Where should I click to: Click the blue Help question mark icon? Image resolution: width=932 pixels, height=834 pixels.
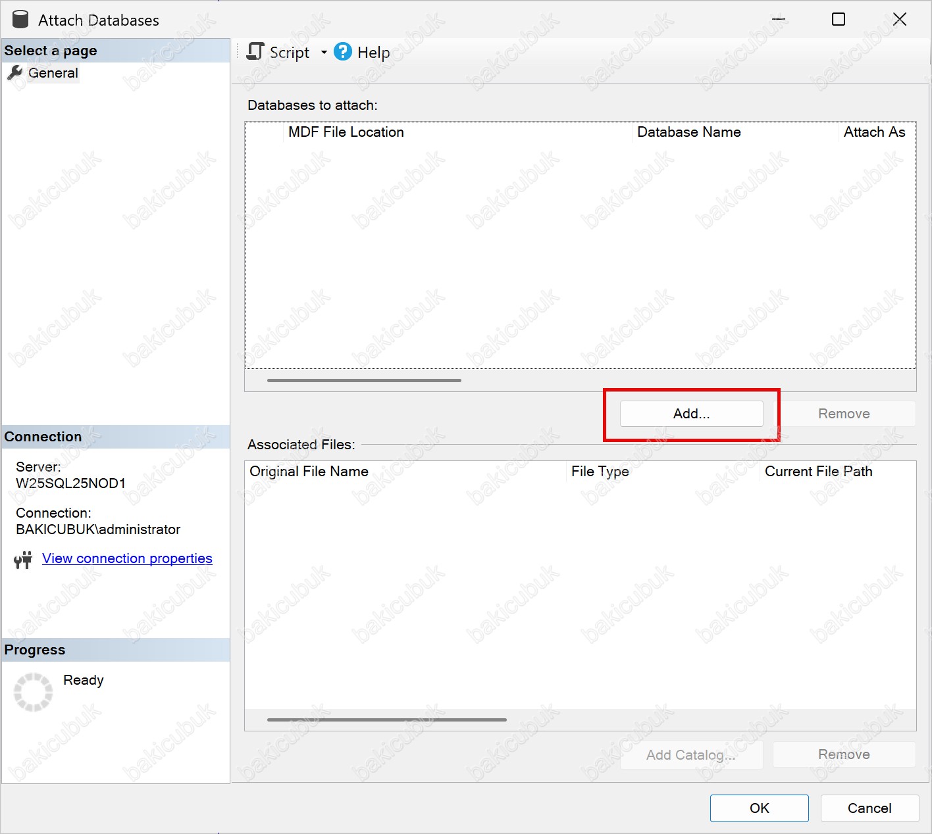[343, 52]
